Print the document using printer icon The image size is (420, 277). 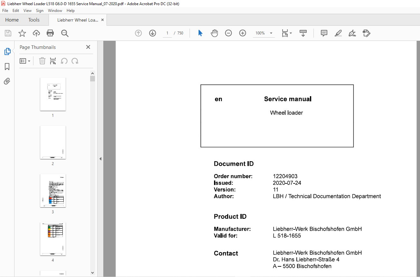point(50,33)
